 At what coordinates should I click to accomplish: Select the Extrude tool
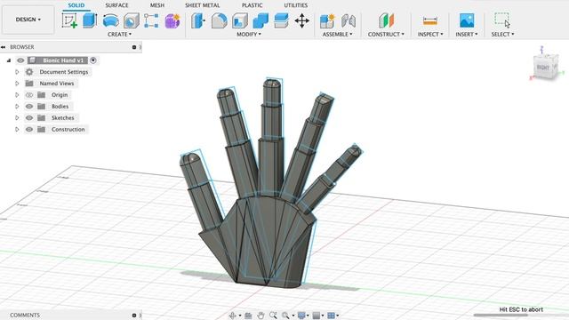coord(90,20)
